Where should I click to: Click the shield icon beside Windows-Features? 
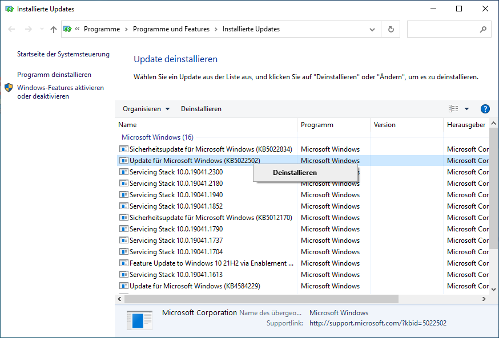9,88
